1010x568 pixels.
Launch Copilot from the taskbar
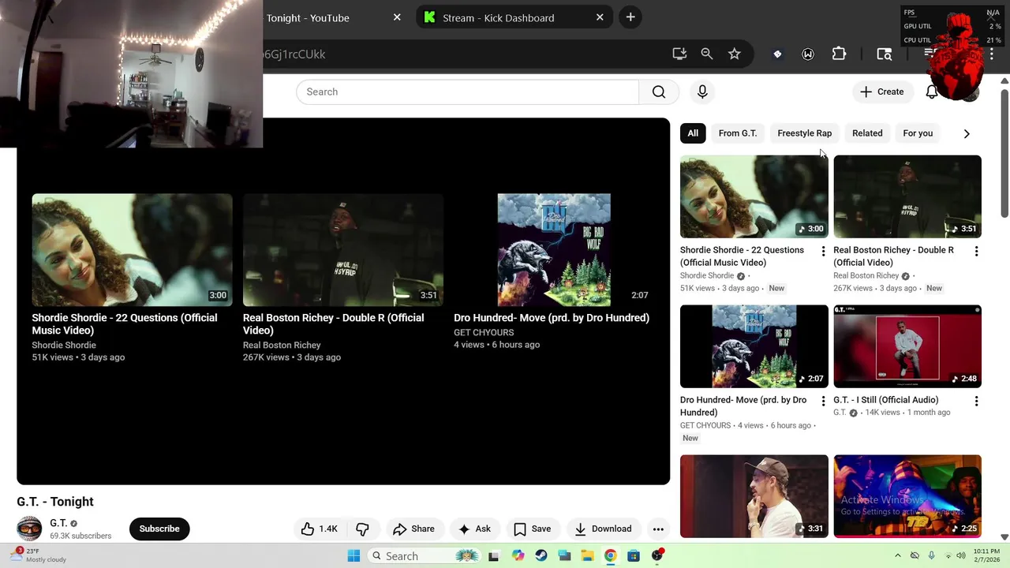click(518, 556)
